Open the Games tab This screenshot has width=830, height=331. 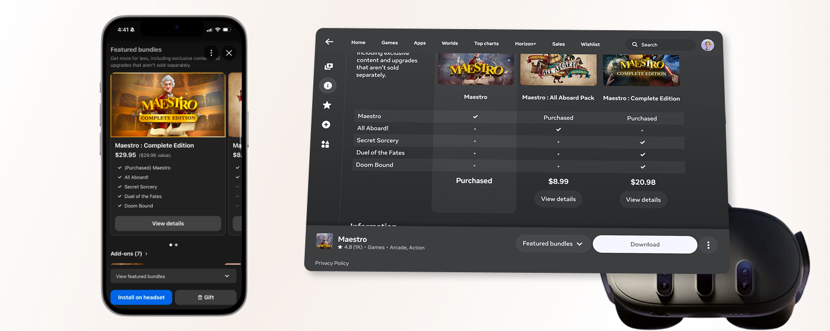click(390, 43)
